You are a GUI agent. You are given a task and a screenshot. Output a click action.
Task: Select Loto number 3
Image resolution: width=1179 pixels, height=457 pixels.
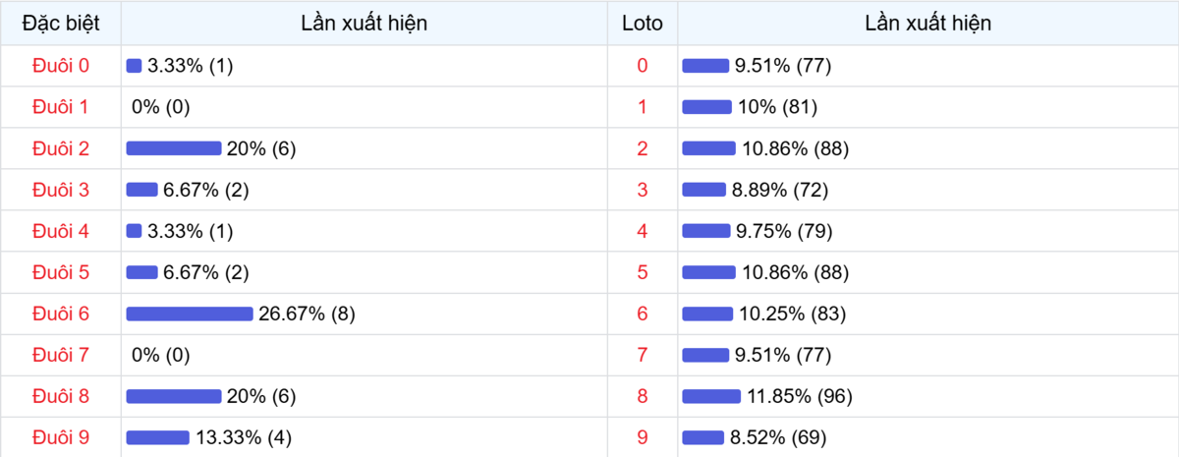pyautogui.click(x=643, y=190)
